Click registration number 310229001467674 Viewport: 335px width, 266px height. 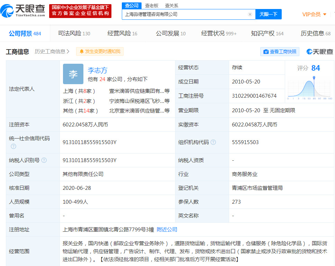[x=254, y=96]
